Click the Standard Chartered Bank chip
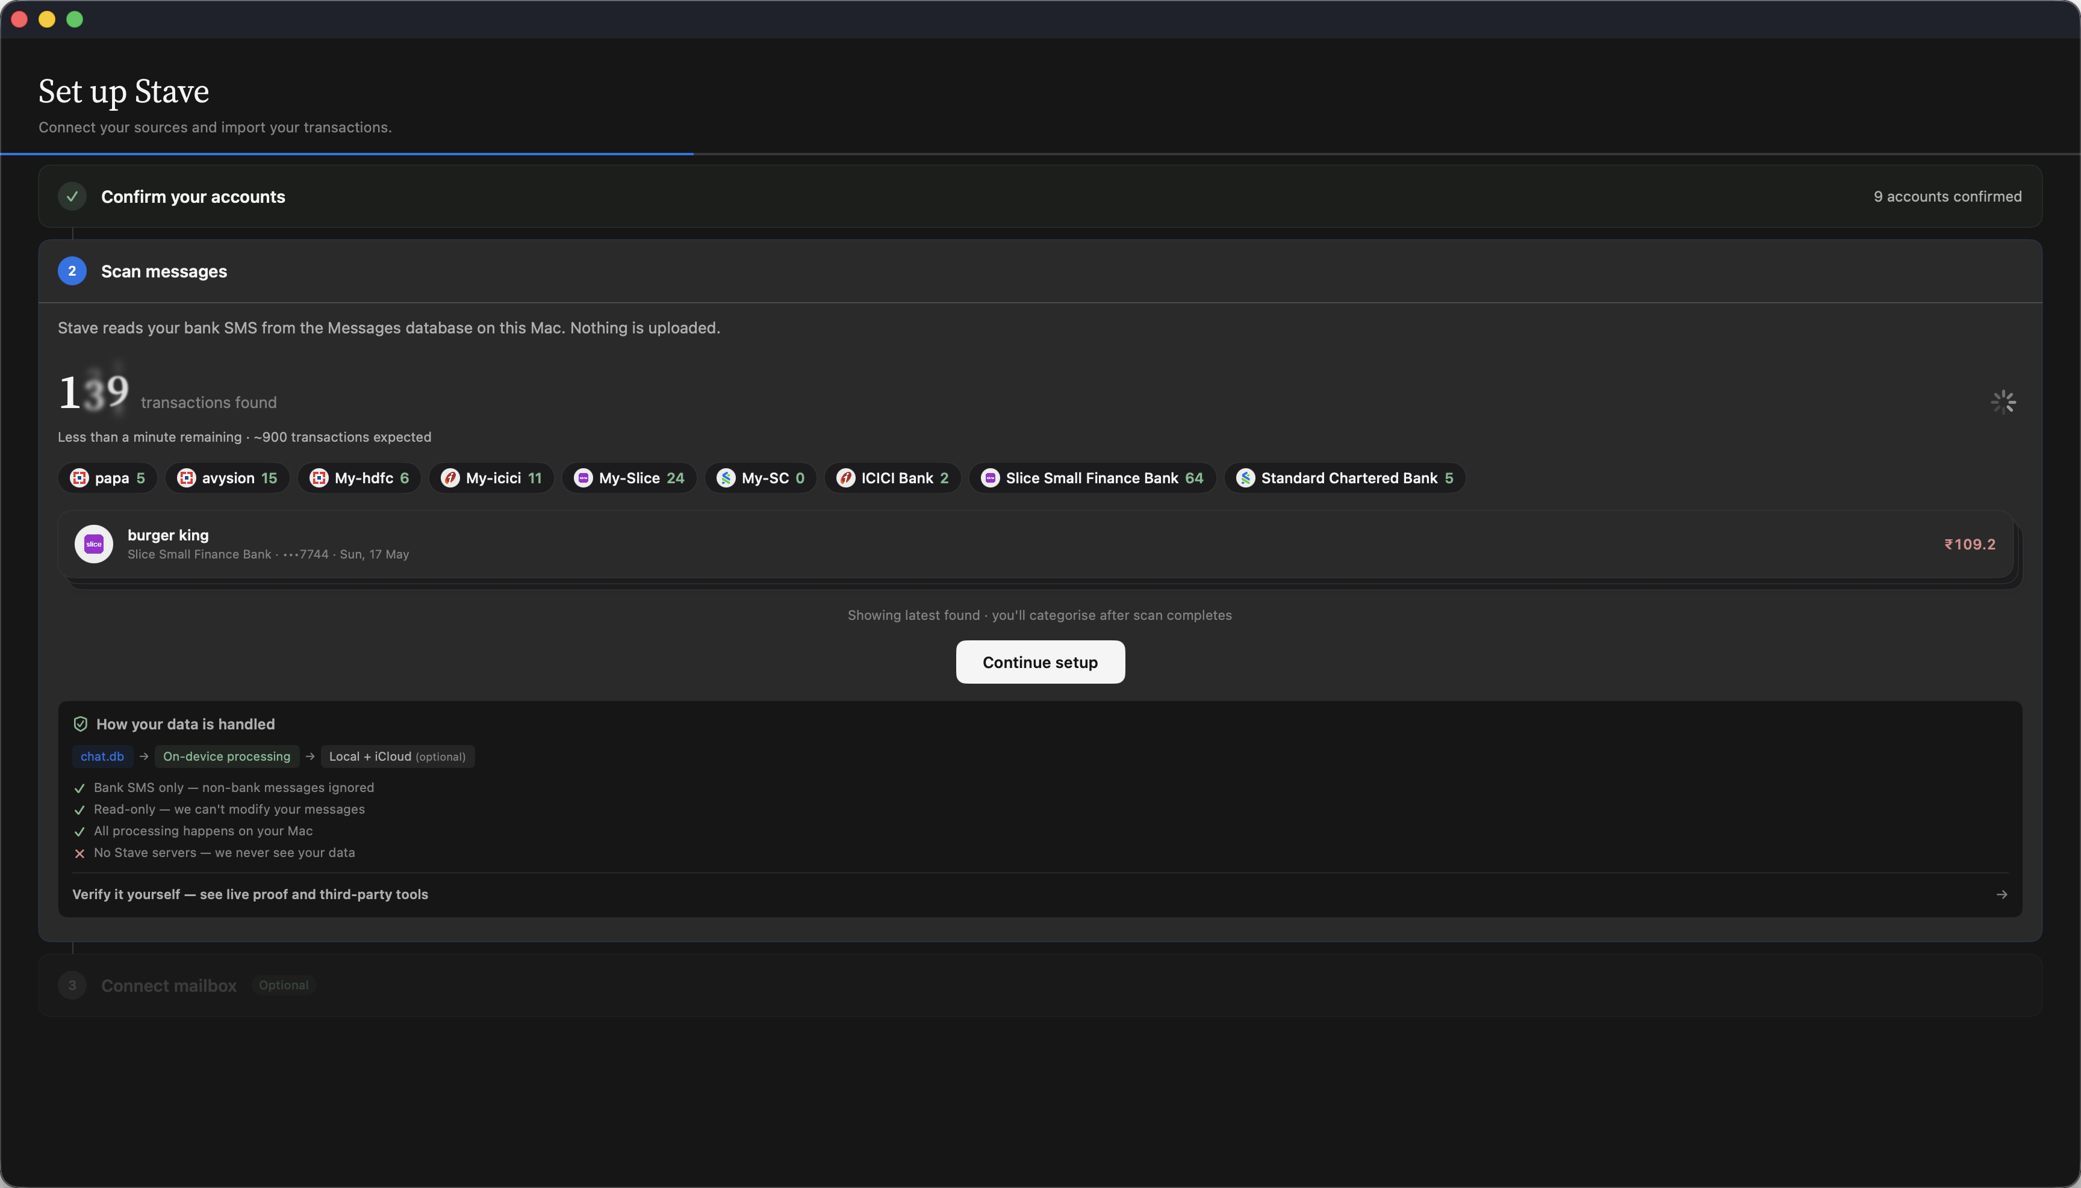 [x=1345, y=478]
